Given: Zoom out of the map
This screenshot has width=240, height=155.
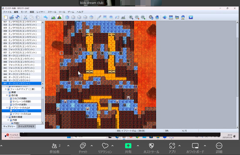Looking at the screenshot, I should (137, 17).
